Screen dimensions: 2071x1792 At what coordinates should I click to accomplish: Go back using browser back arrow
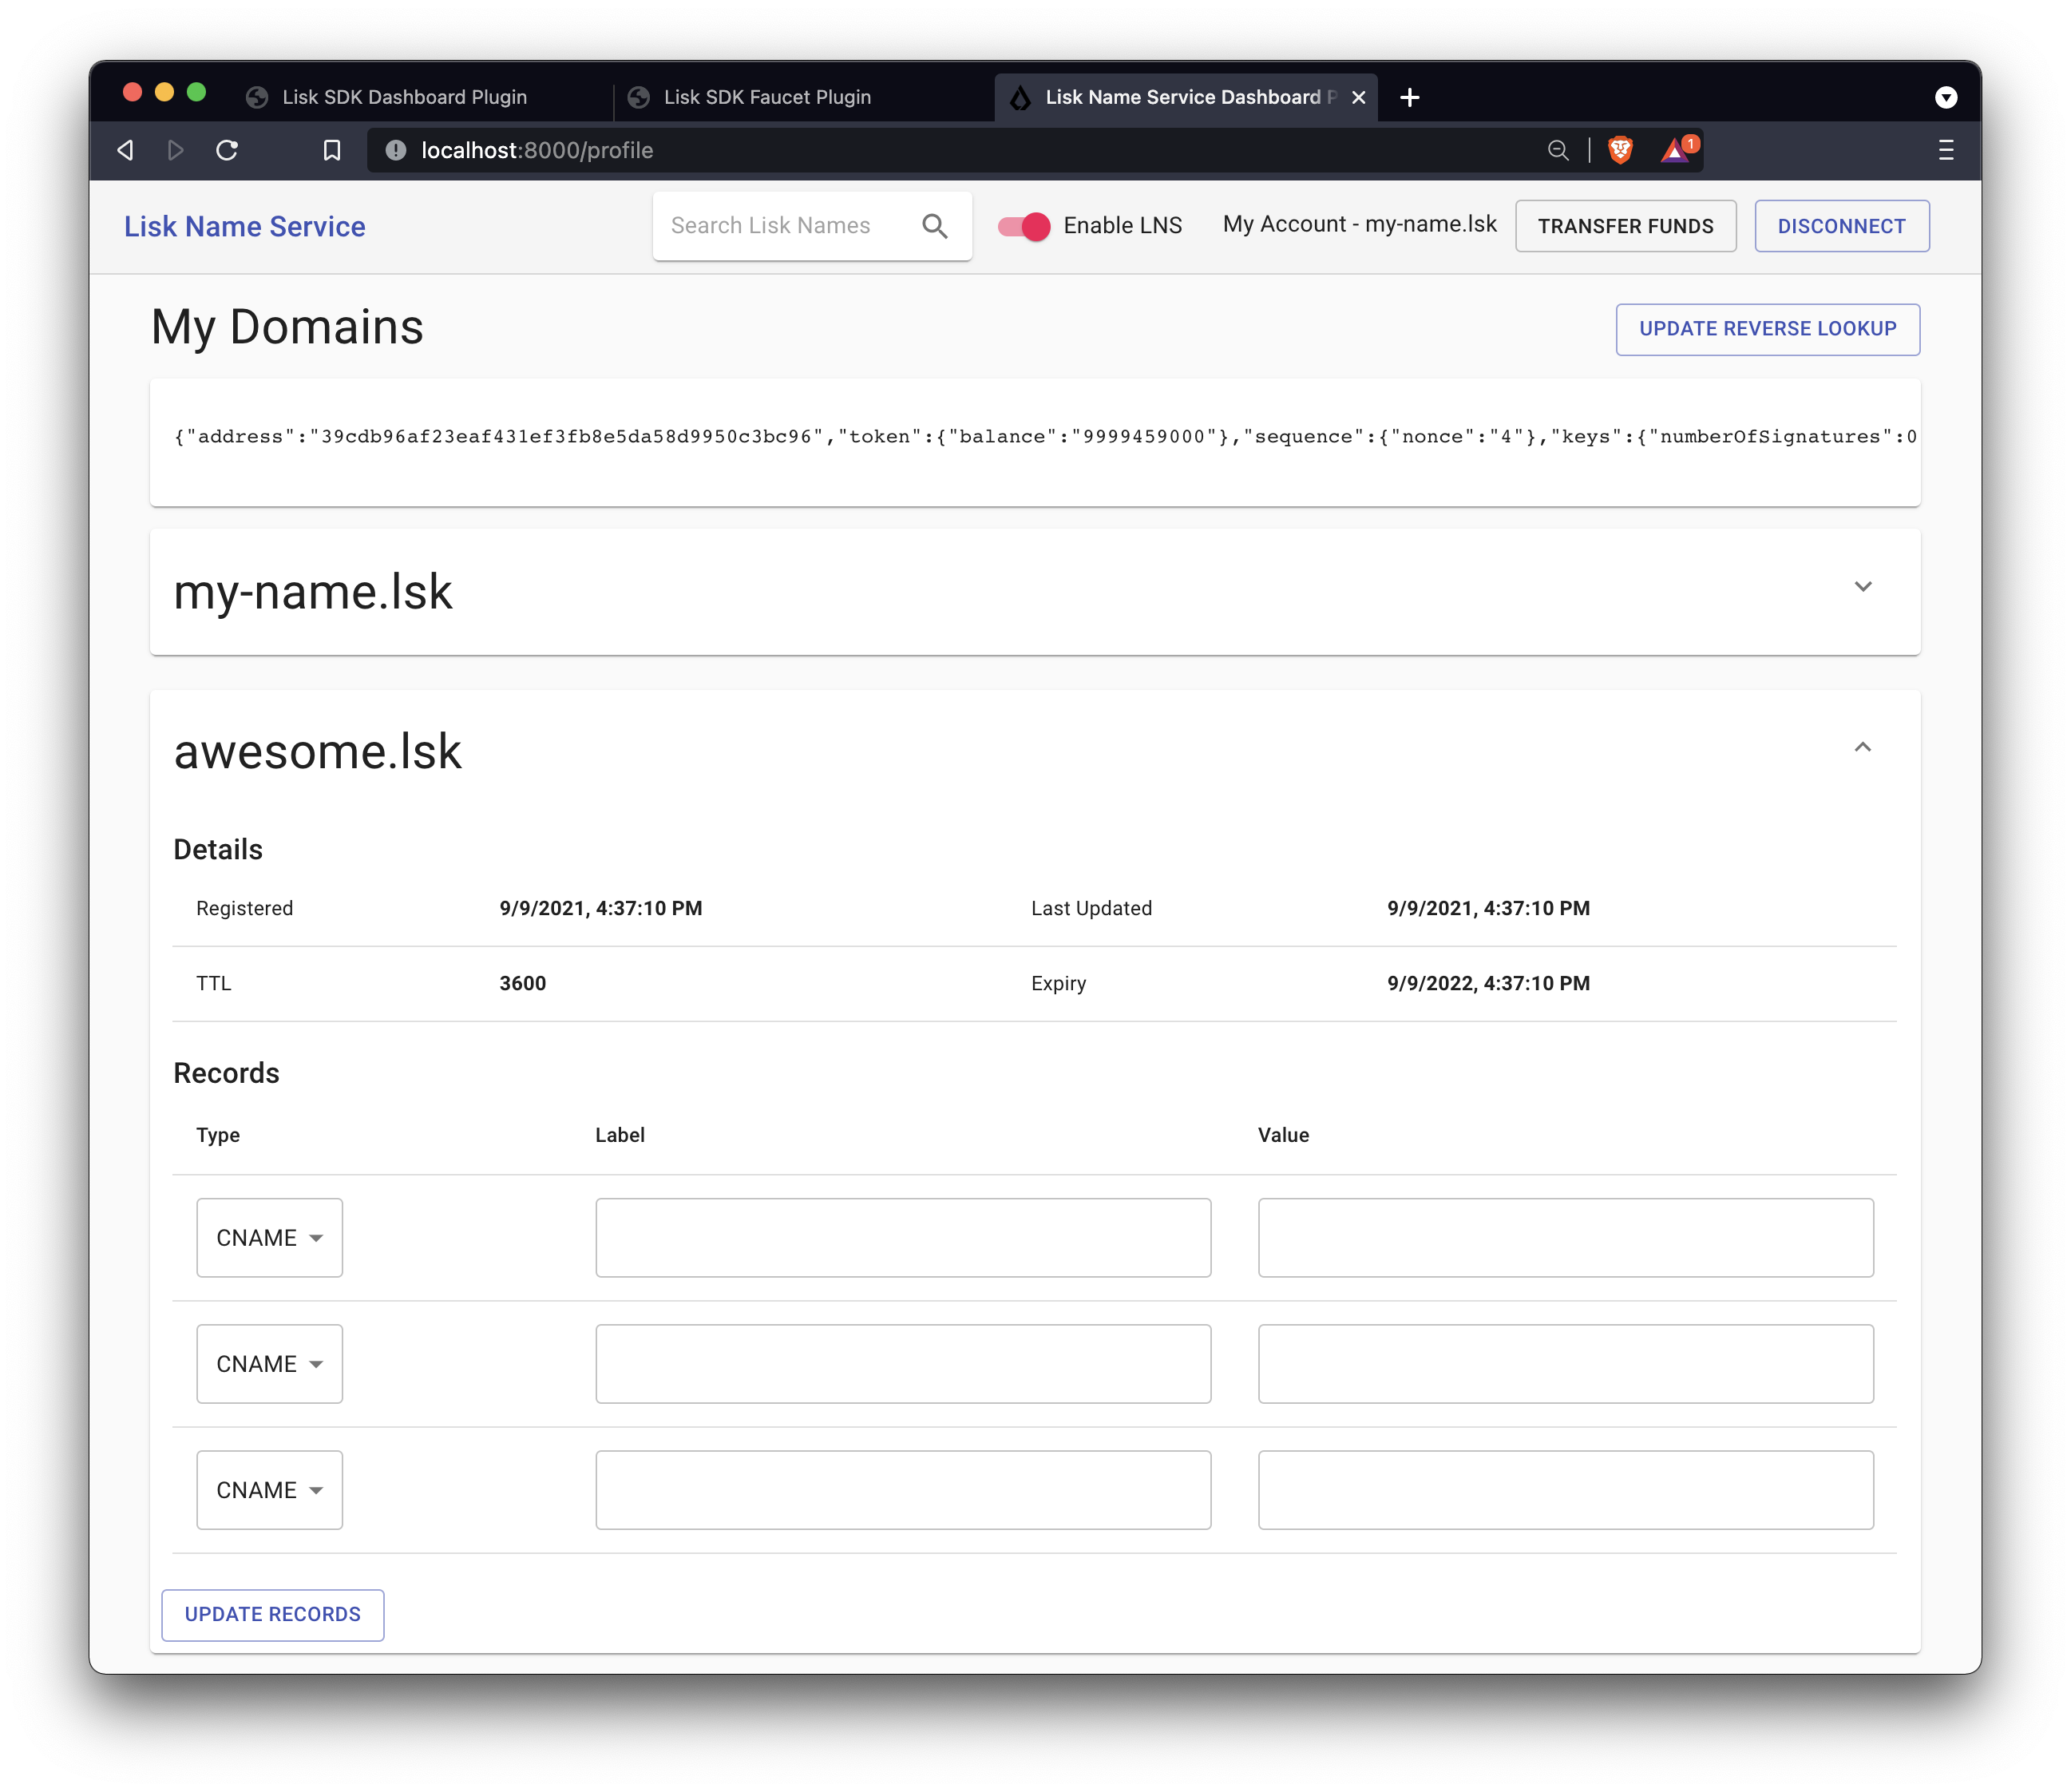click(126, 150)
